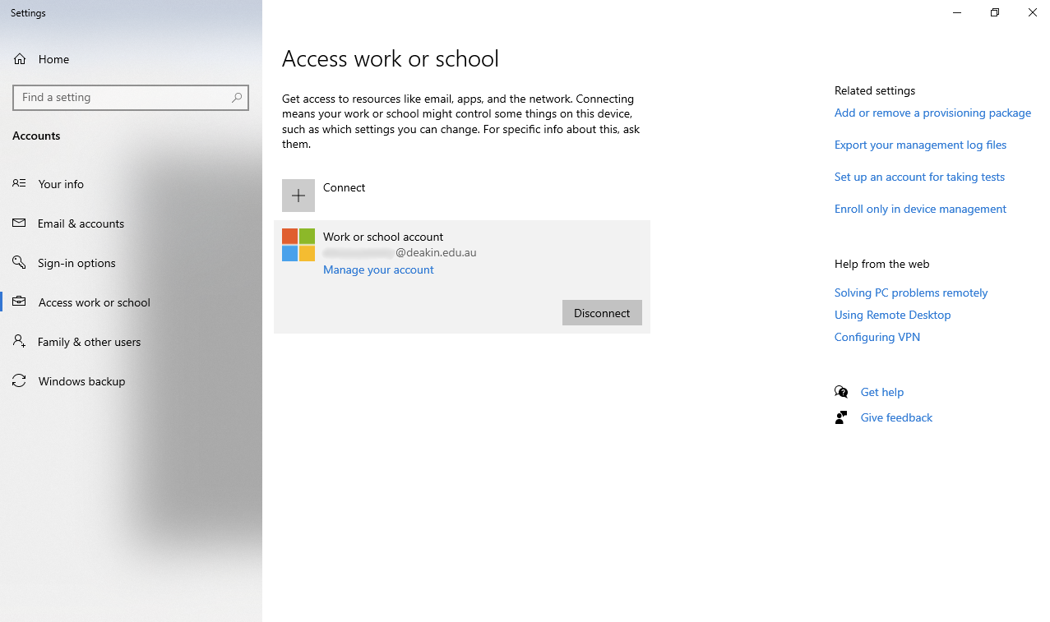1050x622 pixels.
Task: Open Add or remove a provisioning package
Action: (x=932, y=113)
